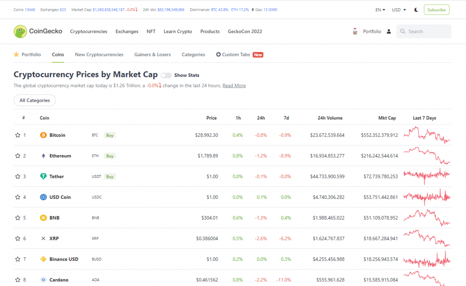Star the Cardano row
This screenshot has width=466, height=286.
tap(18, 280)
